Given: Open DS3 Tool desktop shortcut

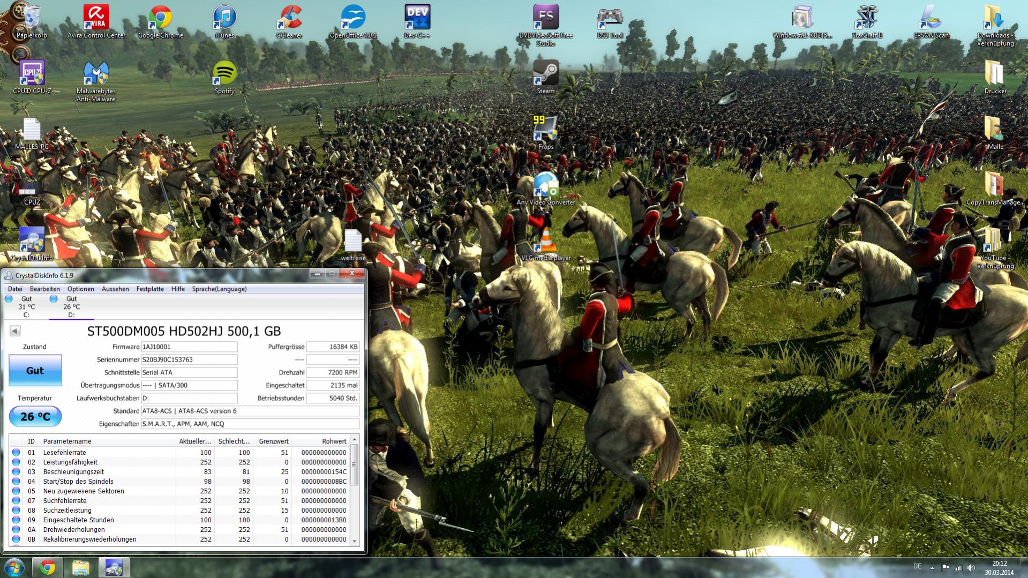Looking at the screenshot, I should (610, 21).
